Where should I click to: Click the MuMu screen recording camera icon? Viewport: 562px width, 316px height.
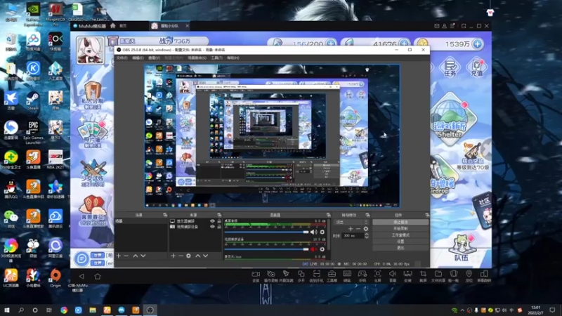coord(256,275)
